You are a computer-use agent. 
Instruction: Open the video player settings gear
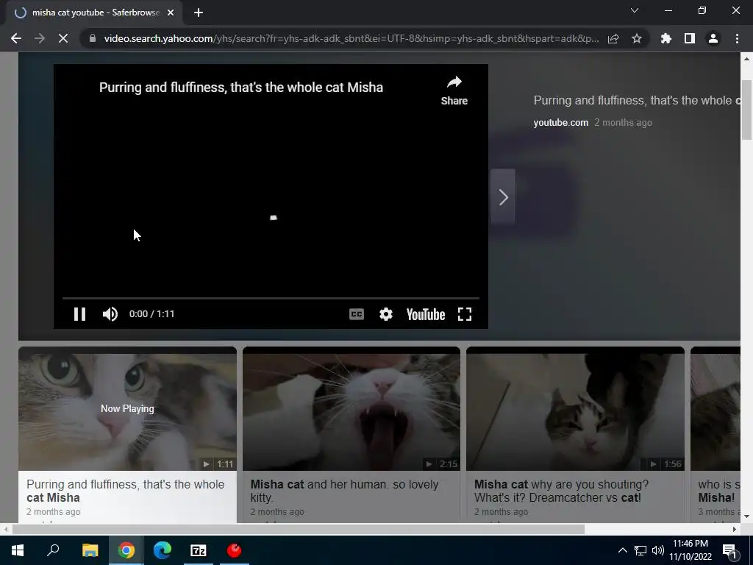[386, 314]
